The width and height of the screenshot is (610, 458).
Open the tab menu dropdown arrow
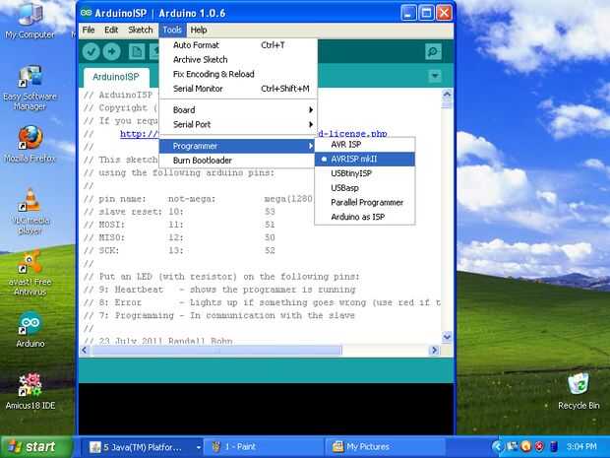click(435, 76)
